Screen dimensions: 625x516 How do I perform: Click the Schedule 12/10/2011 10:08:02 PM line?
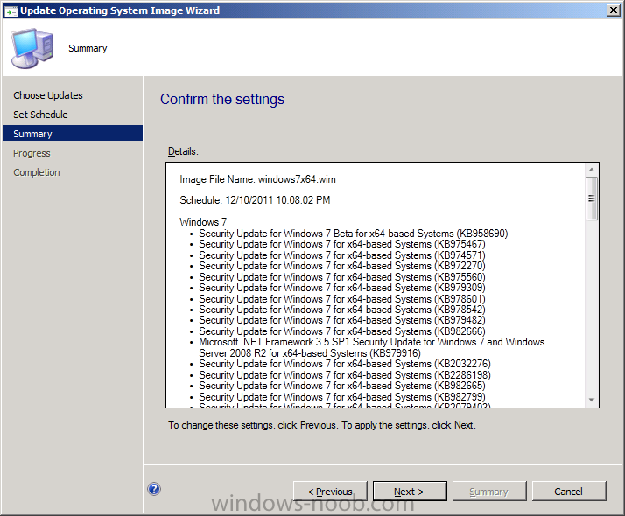[x=255, y=200]
